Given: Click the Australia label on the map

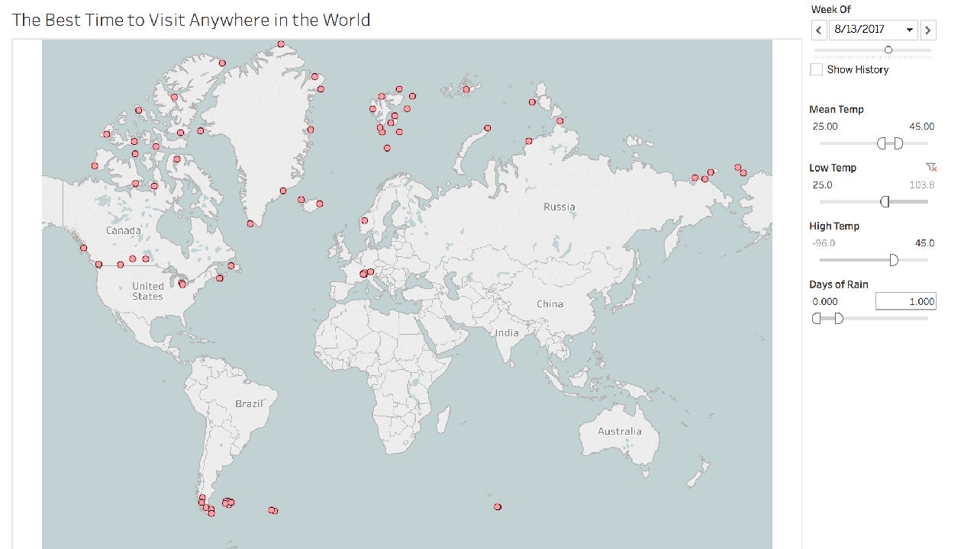Looking at the screenshot, I should (620, 431).
